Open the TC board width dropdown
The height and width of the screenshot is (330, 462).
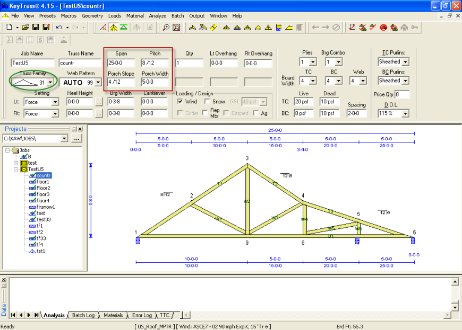[x=313, y=81]
